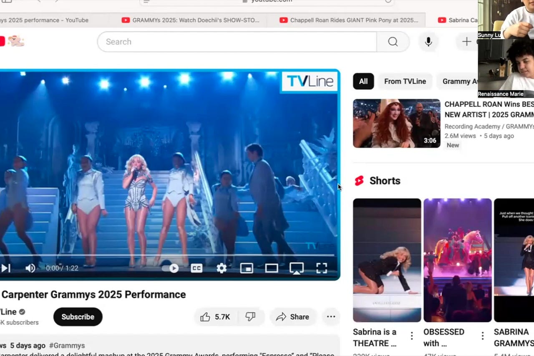Image resolution: width=534 pixels, height=356 pixels.
Task: Cast video with AirPlay icon
Action: (297, 268)
